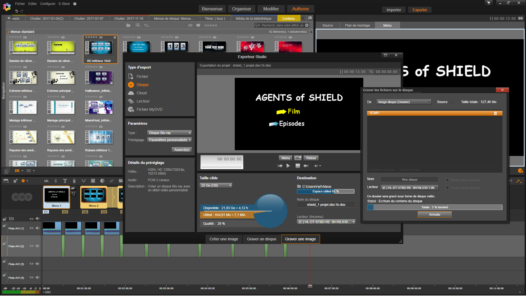Open the Lecteur dropdown in Exporteur Studio

click(326, 222)
